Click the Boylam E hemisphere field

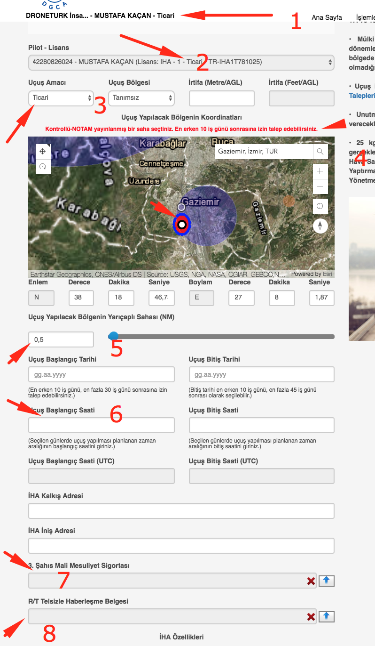click(202, 298)
